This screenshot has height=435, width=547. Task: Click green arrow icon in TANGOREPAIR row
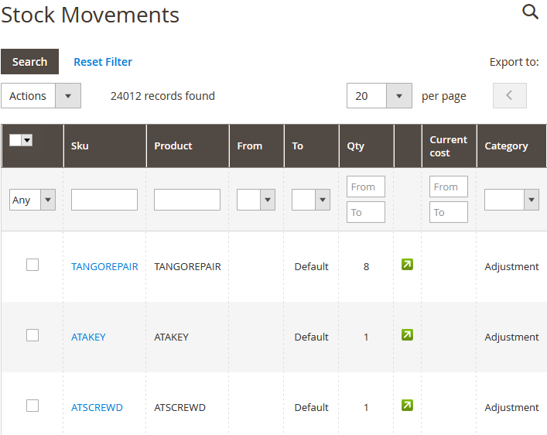click(x=407, y=265)
